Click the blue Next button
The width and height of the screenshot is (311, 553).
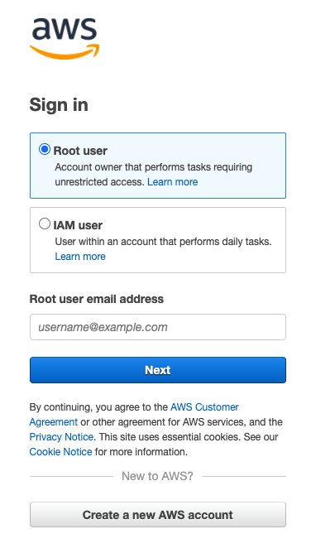click(x=158, y=370)
